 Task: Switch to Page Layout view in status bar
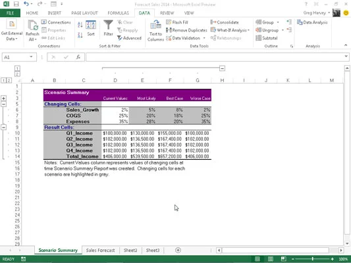[x=271, y=259]
